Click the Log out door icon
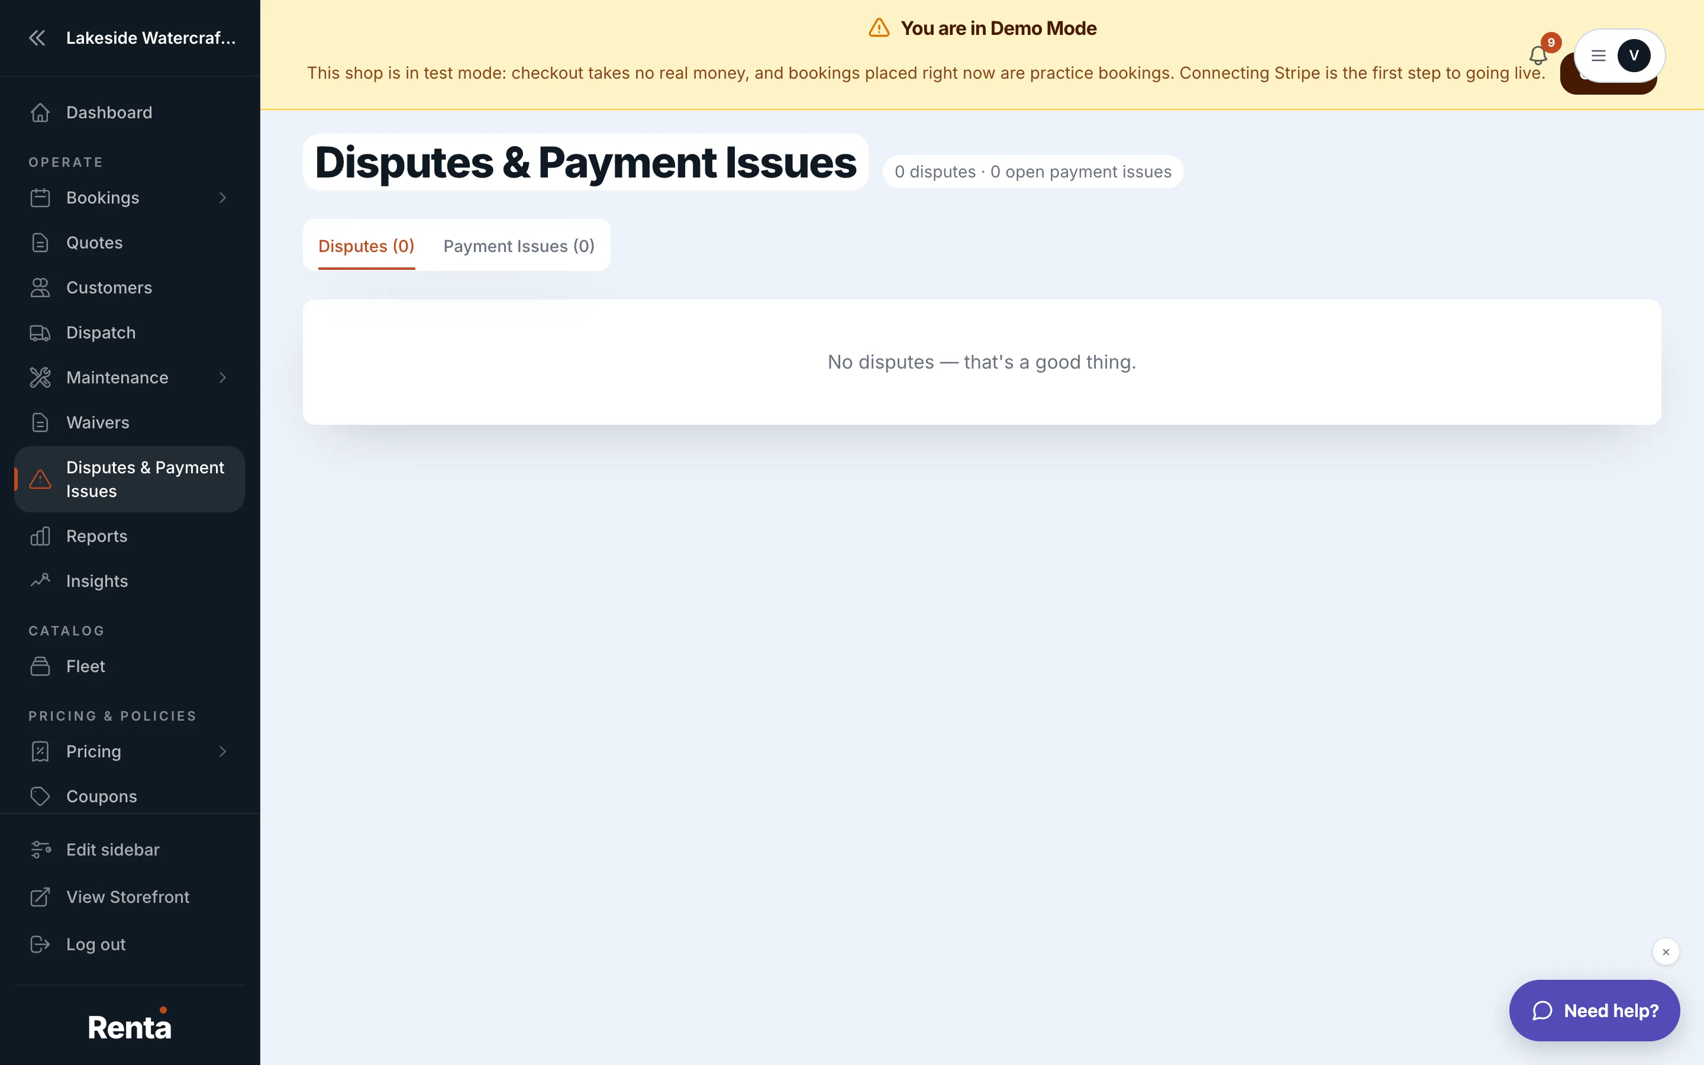Screen dimensions: 1704x1065 click(x=40, y=944)
